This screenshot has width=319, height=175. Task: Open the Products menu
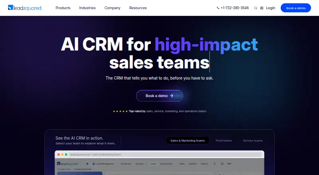click(63, 8)
